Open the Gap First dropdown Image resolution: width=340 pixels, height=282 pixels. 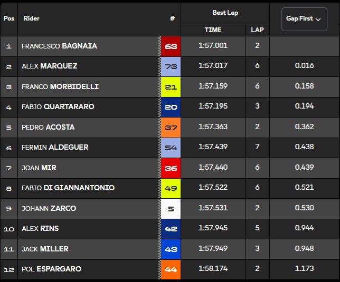click(x=304, y=19)
